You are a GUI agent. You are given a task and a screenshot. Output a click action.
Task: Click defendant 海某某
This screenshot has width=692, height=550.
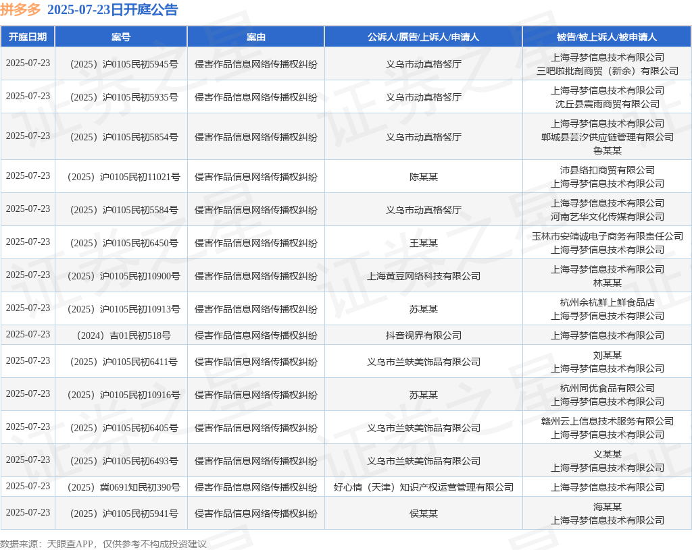click(x=608, y=507)
